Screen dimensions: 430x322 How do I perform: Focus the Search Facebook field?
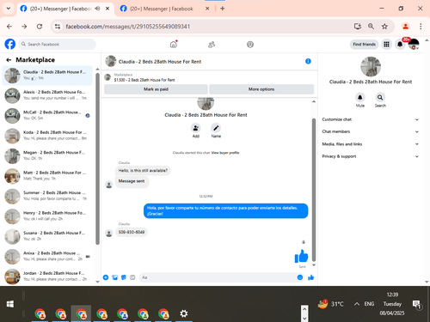tap(58, 45)
